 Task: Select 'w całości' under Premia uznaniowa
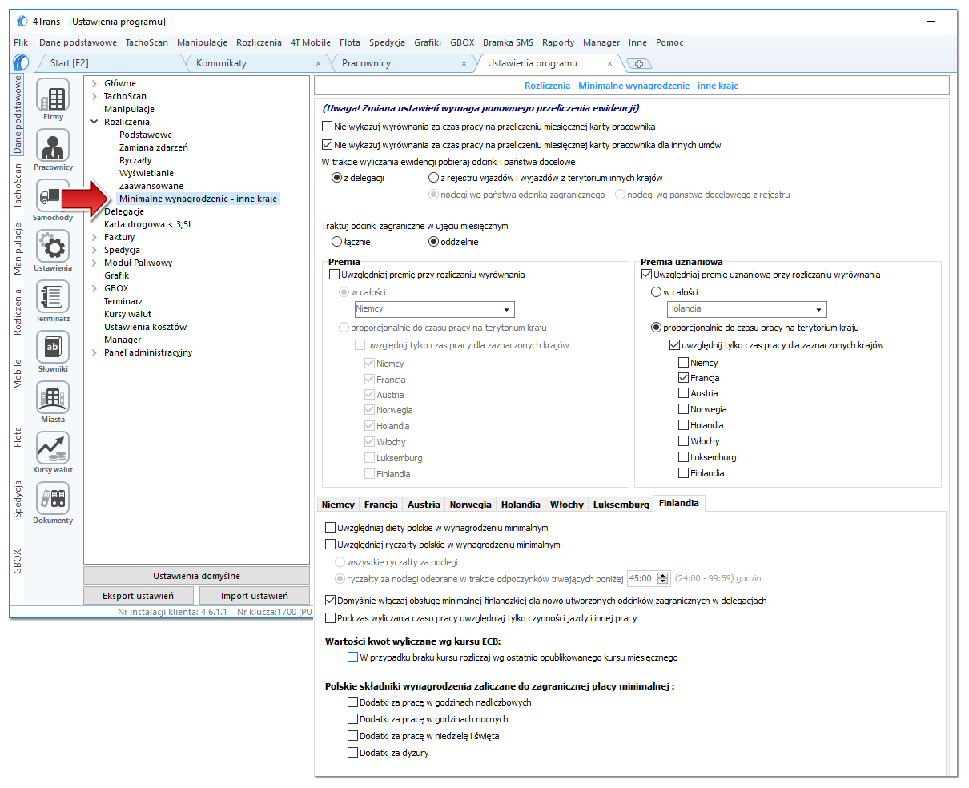click(x=657, y=292)
